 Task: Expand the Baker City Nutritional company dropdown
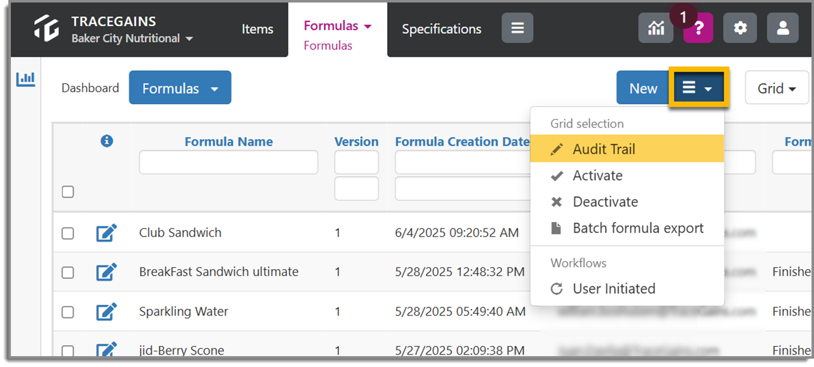click(132, 38)
